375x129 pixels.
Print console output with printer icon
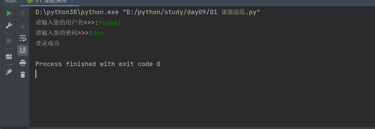pyautogui.click(x=22, y=63)
